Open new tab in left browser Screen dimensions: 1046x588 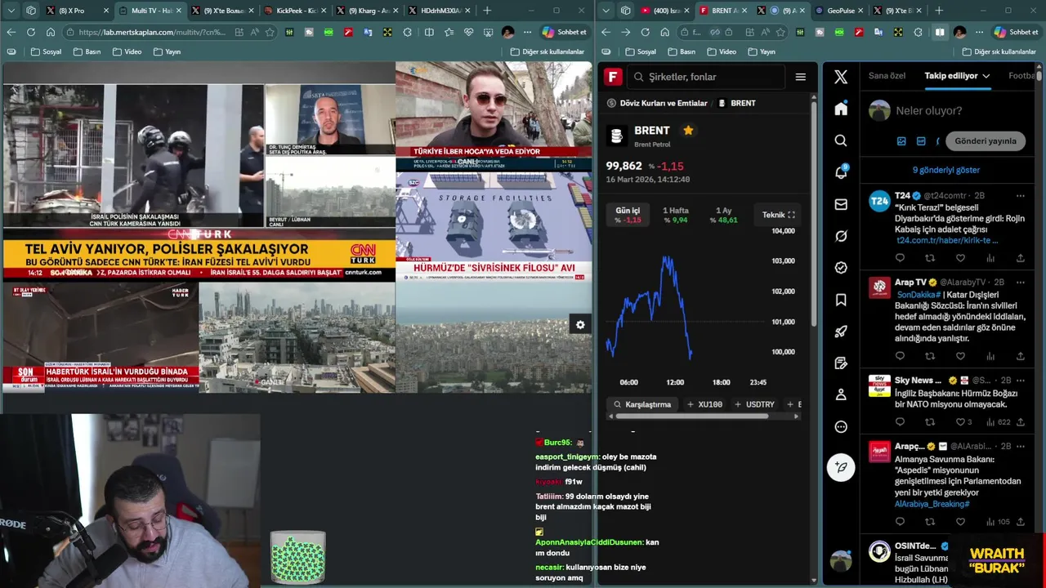(x=487, y=11)
